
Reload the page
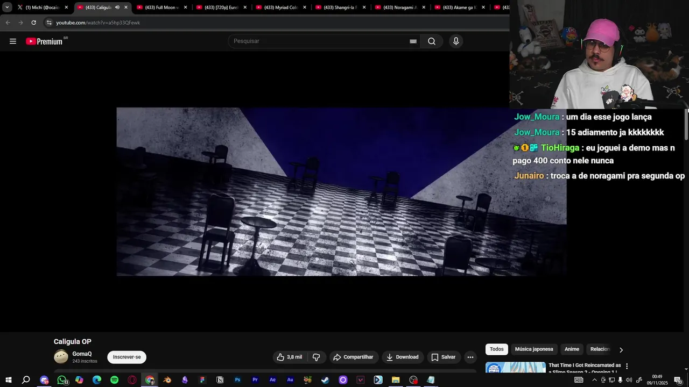(33, 23)
